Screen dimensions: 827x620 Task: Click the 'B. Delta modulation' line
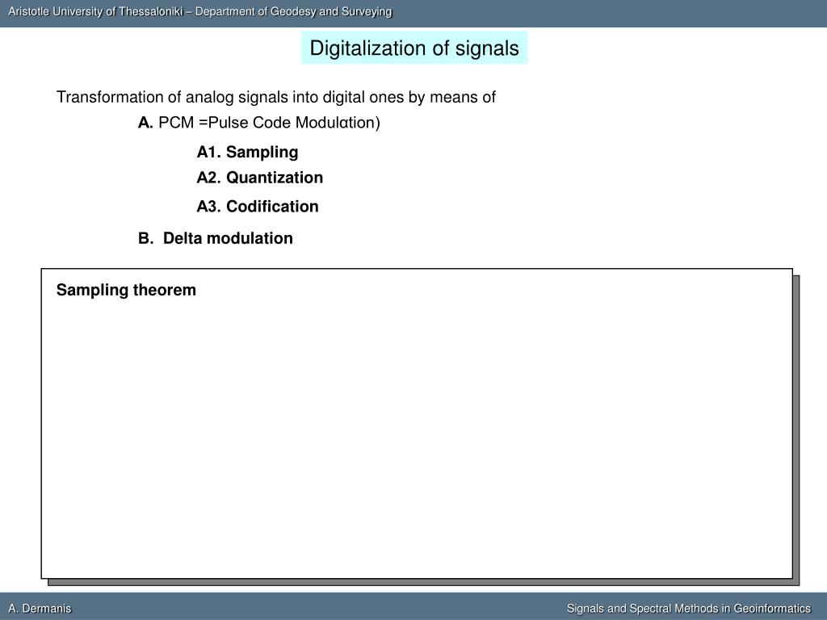pos(215,238)
